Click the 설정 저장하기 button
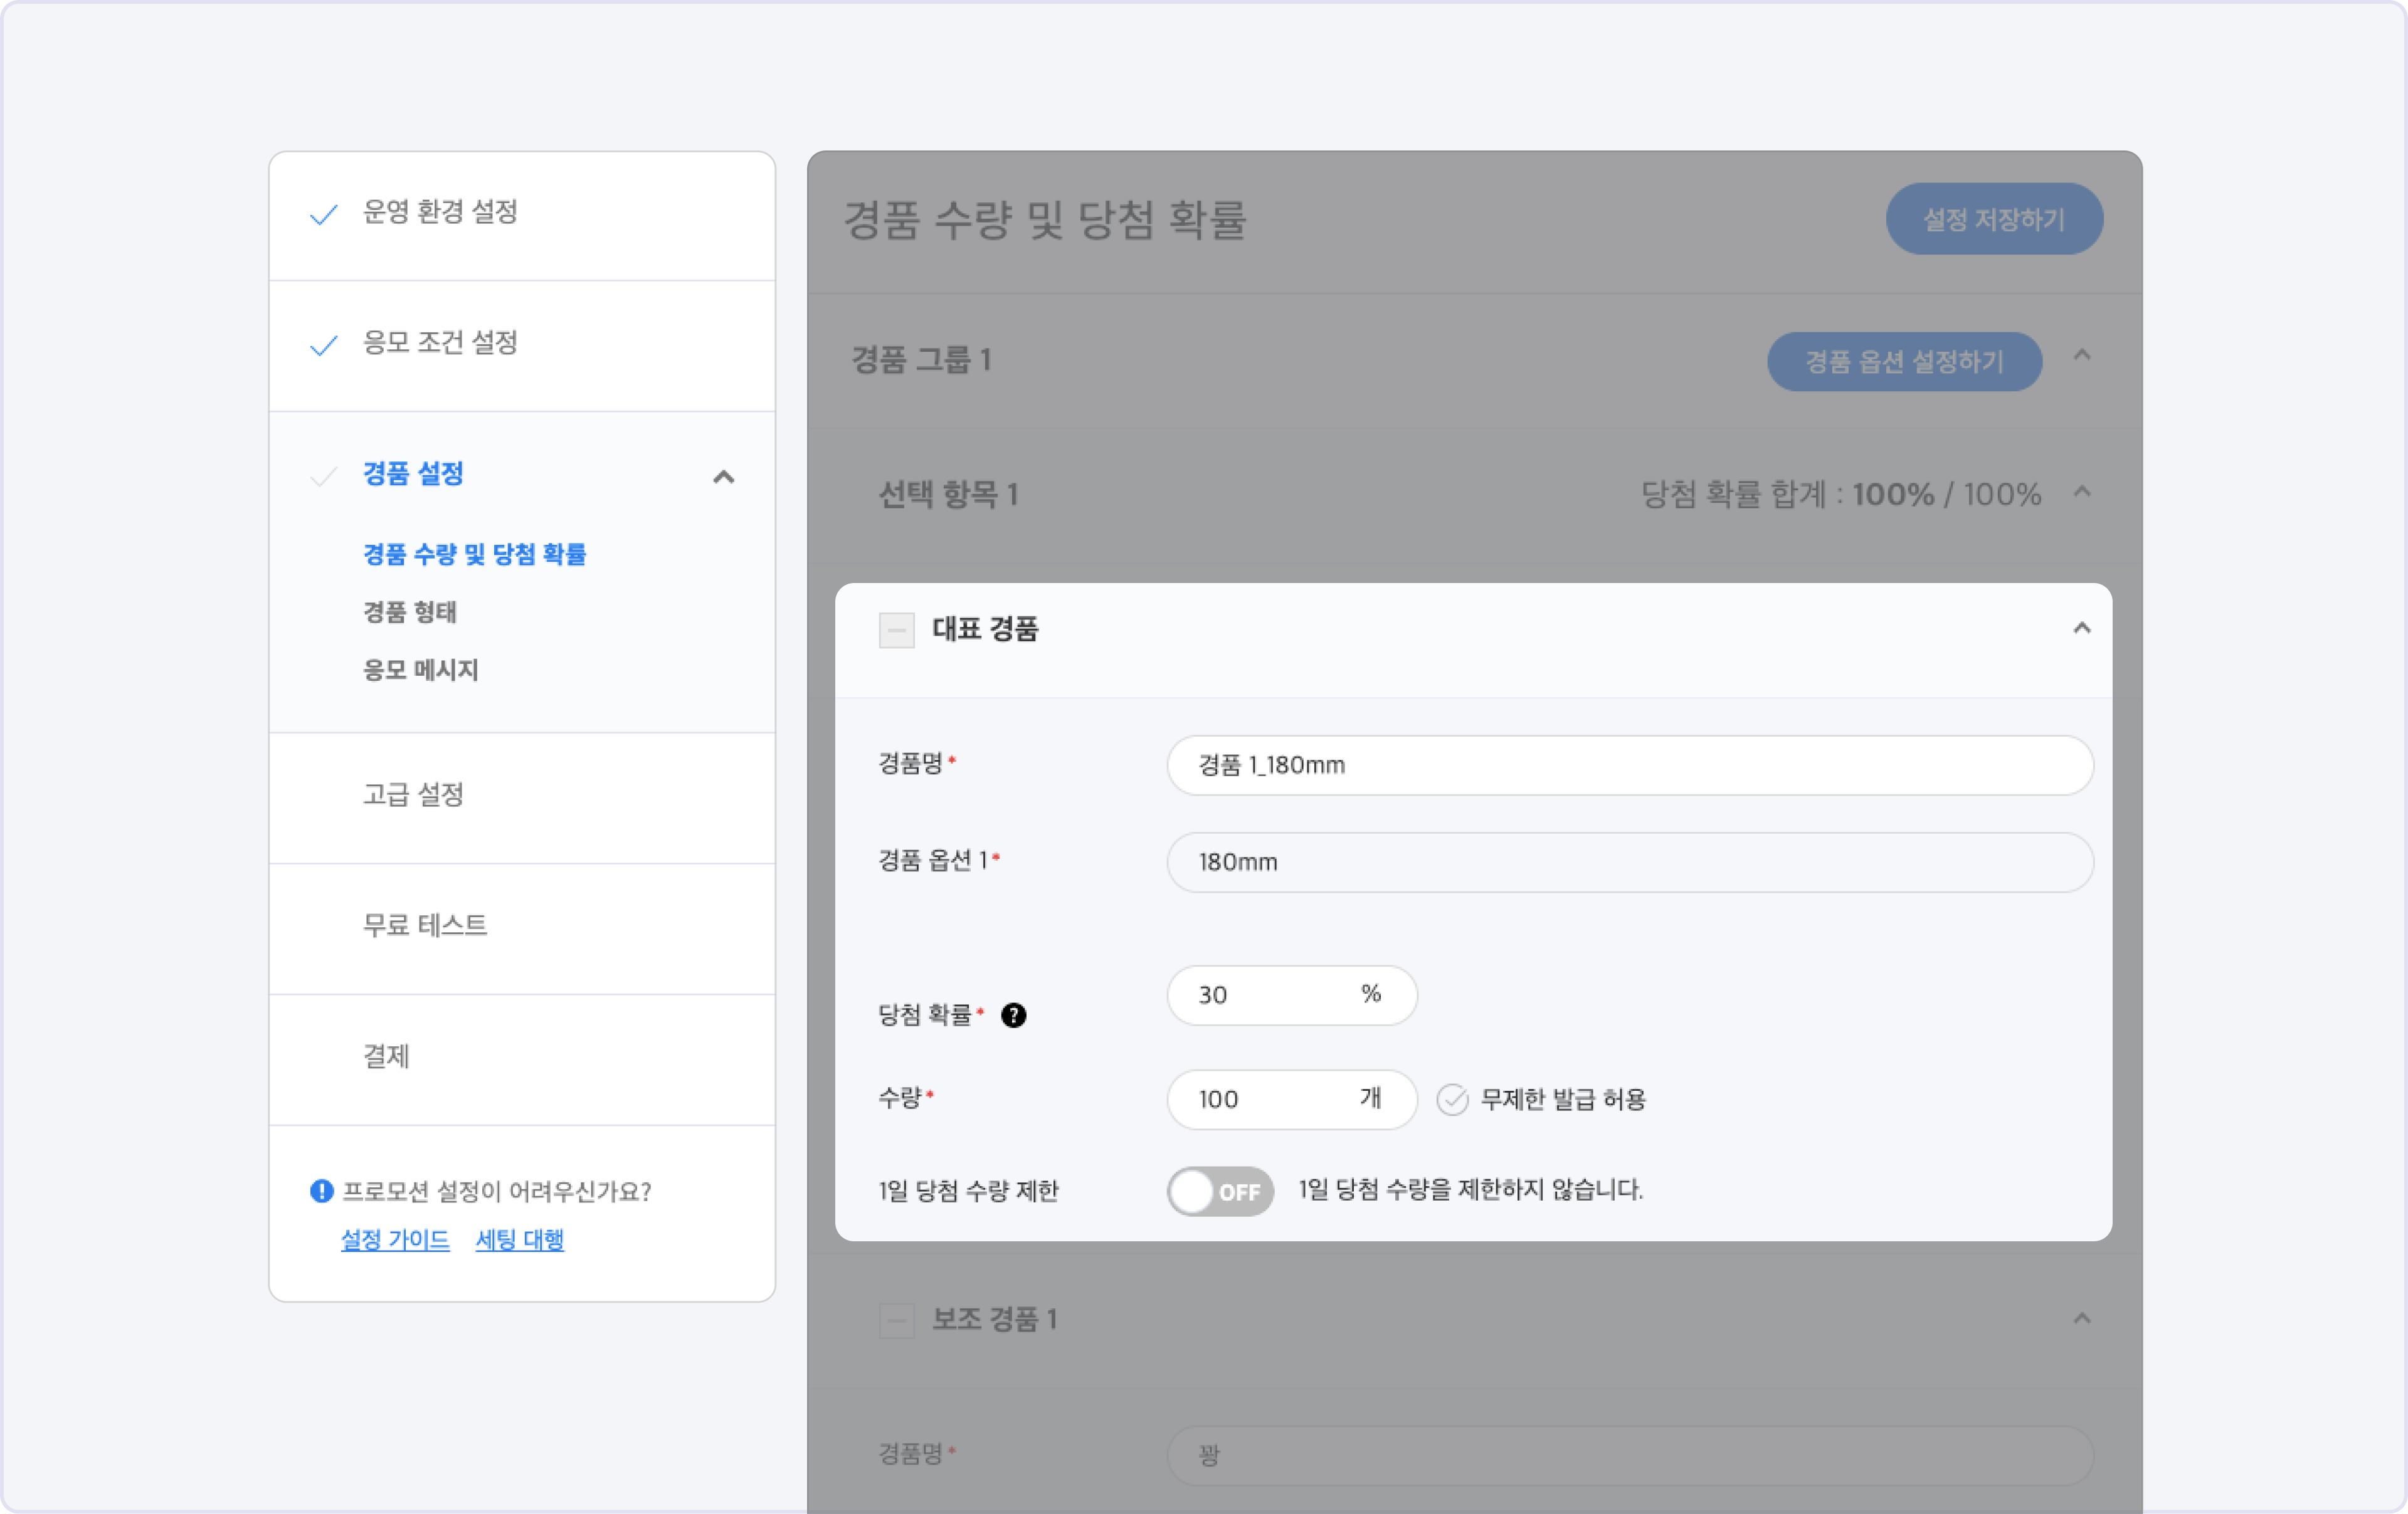2408x1514 pixels. click(x=1993, y=219)
